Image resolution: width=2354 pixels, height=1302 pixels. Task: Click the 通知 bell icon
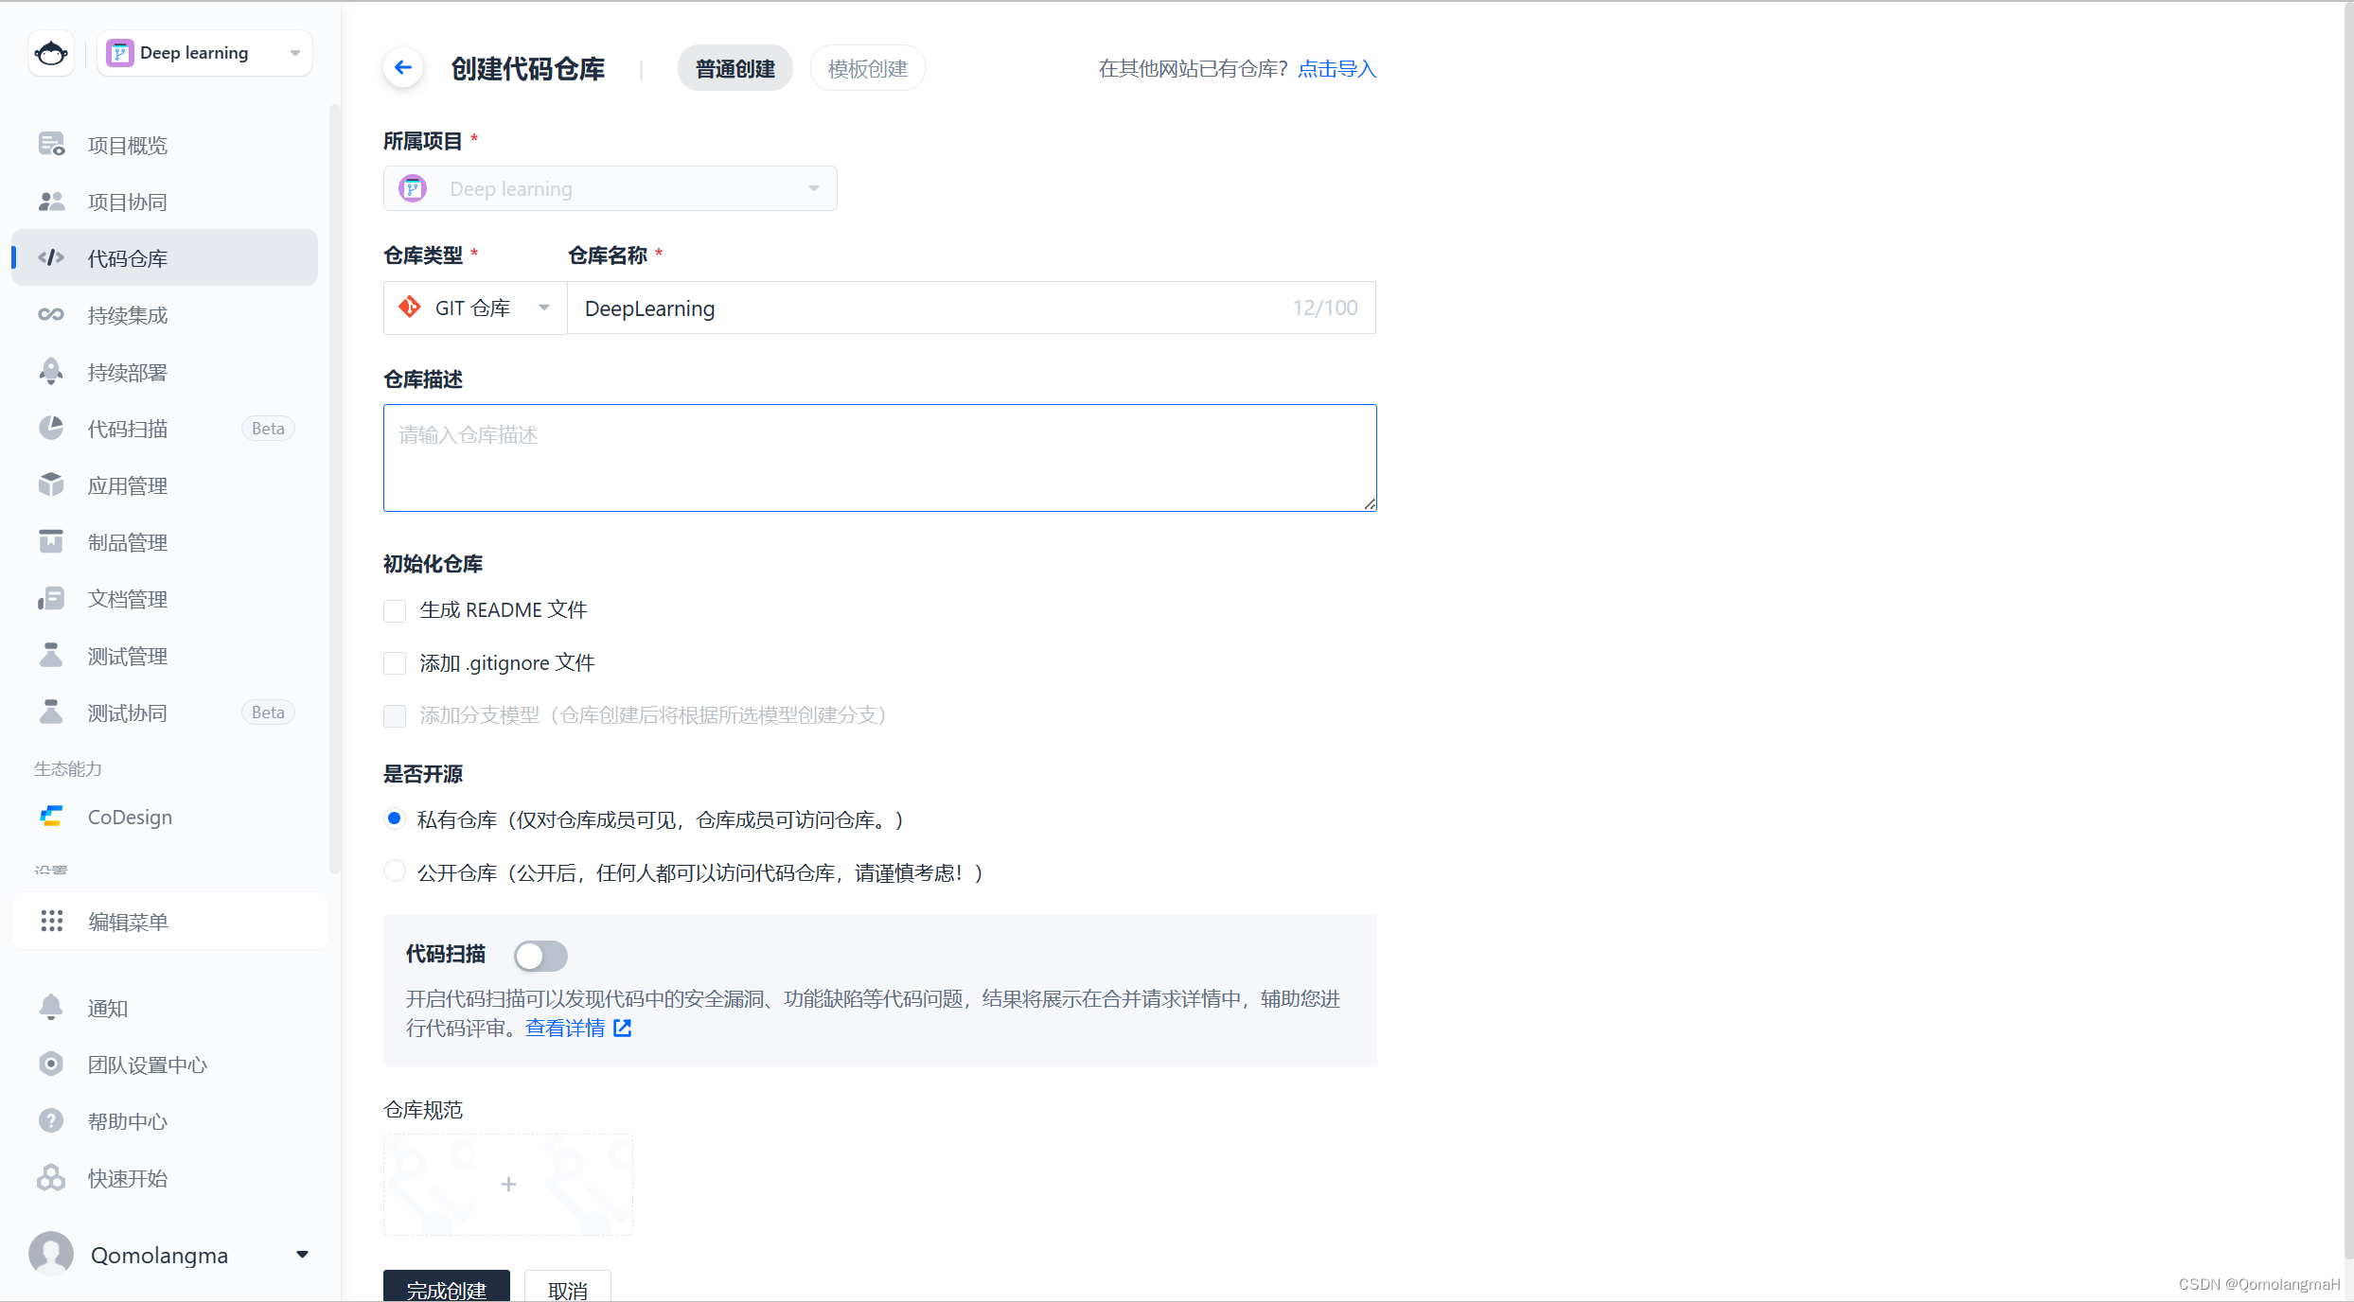click(x=51, y=1008)
